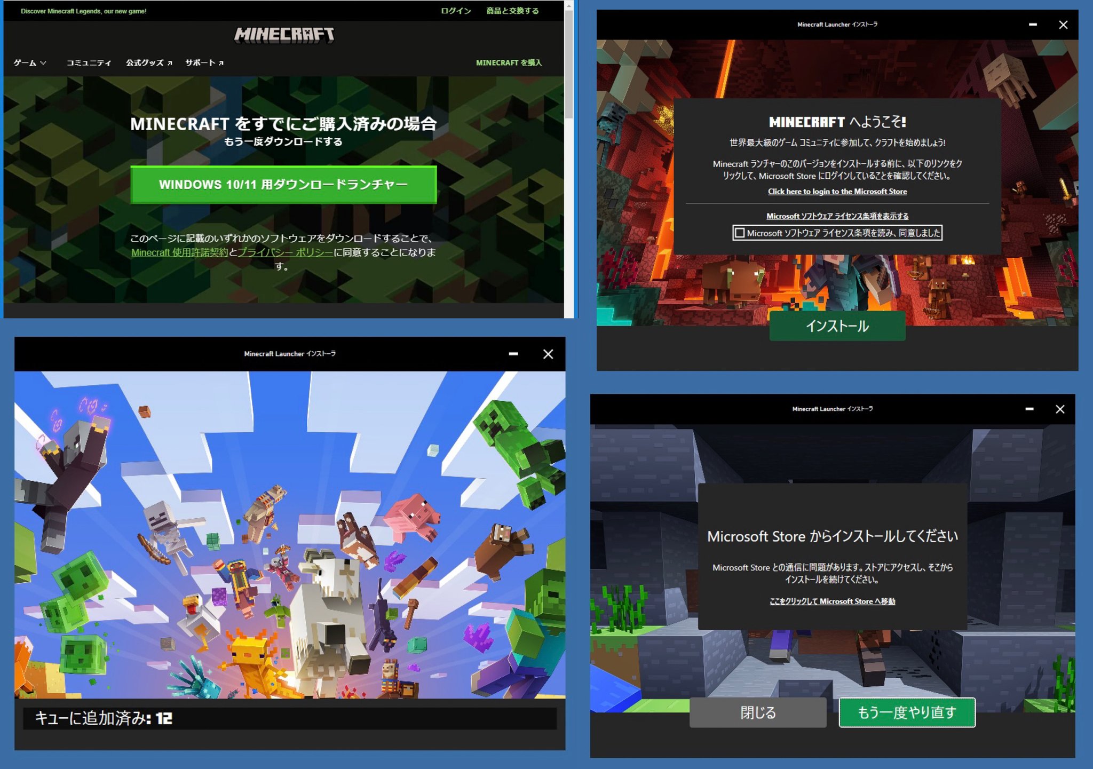The image size is (1093, 769).
Task: Minimize the welcome installer window with the Nether background
Action: coord(1033,25)
